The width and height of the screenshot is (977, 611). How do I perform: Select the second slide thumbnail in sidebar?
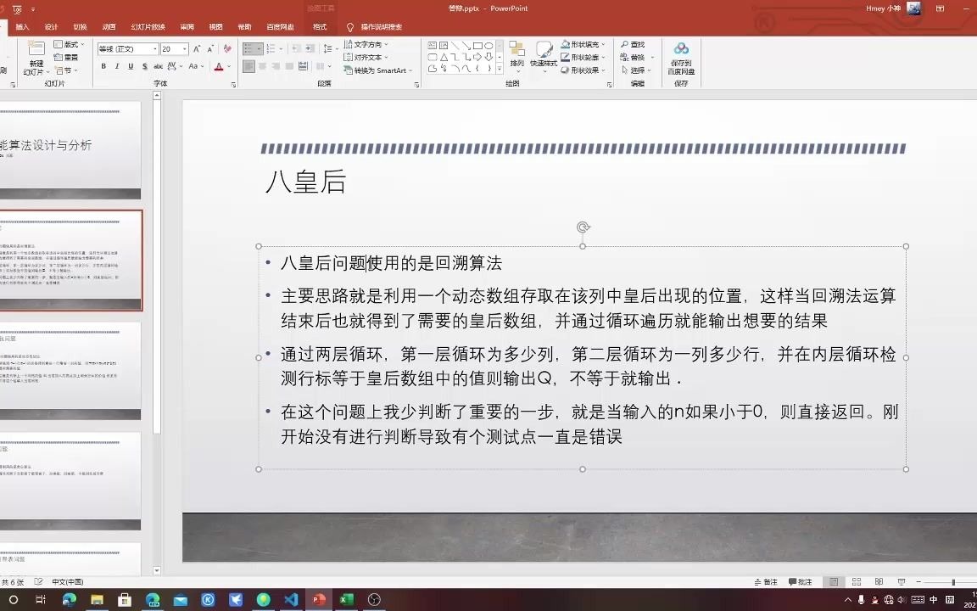tap(72, 261)
